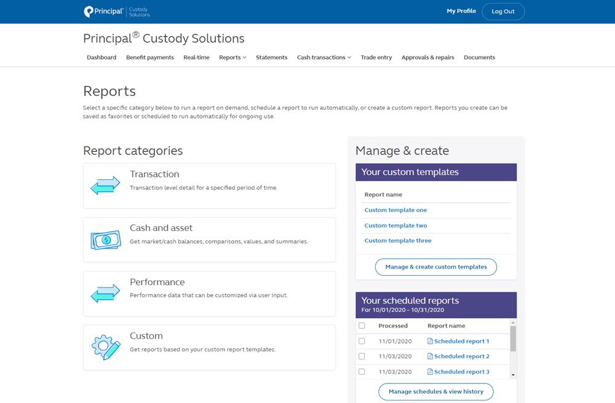Check the box for Scheduled report 2
Screen dimensions: 615x403
pyautogui.click(x=362, y=356)
